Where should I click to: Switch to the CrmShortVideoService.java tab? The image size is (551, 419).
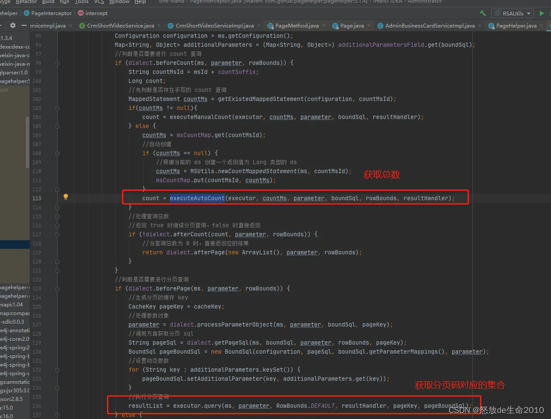coord(120,26)
